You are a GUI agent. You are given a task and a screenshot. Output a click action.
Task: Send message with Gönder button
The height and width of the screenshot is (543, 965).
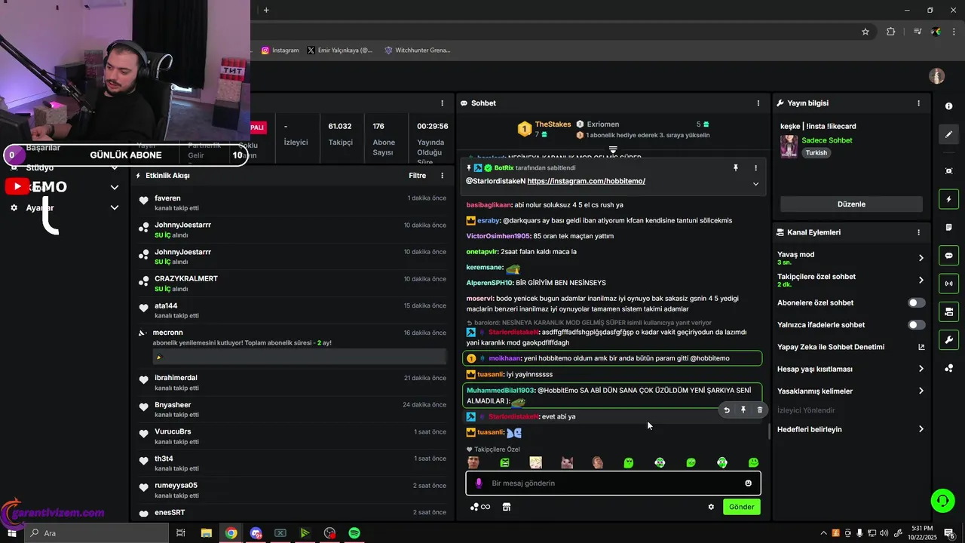[x=741, y=507]
